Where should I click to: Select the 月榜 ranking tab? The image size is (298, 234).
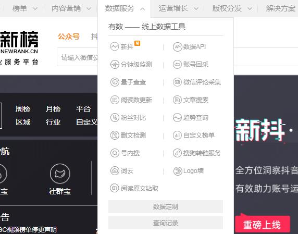coord(53,109)
